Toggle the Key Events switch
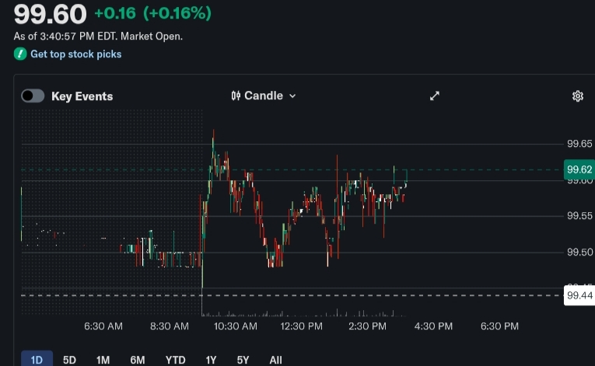595x366 pixels. point(33,96)
